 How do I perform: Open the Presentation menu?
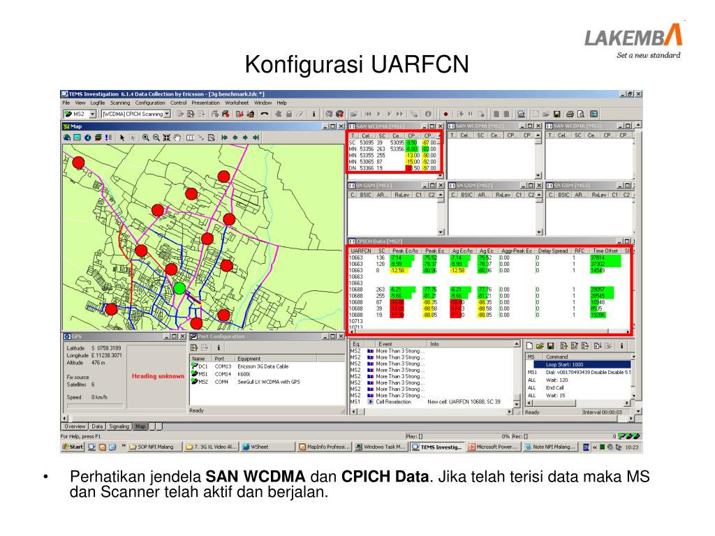(206, 103)
